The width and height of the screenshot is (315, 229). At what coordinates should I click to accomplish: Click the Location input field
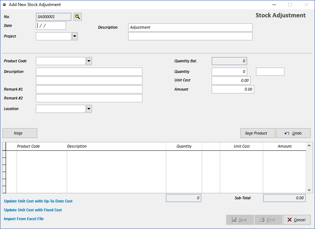point(61,109)
